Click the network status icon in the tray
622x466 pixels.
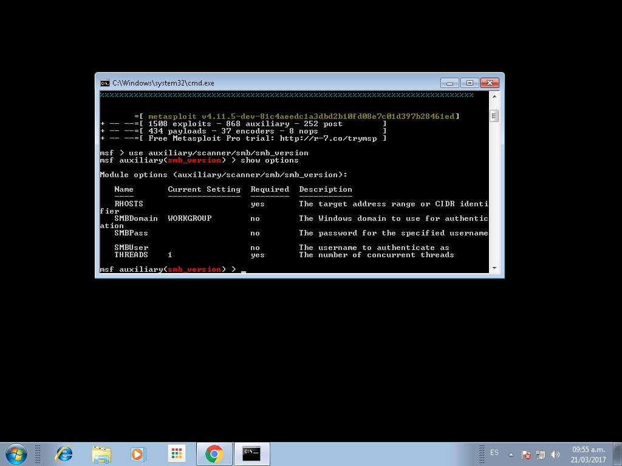coord(541,454)
